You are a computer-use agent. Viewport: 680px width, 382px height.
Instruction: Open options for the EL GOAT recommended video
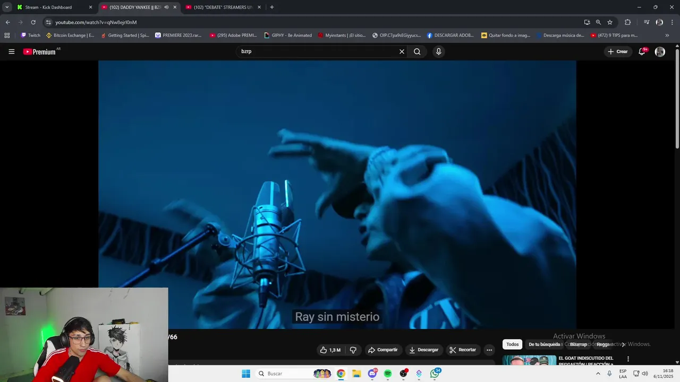click(628, 359)
